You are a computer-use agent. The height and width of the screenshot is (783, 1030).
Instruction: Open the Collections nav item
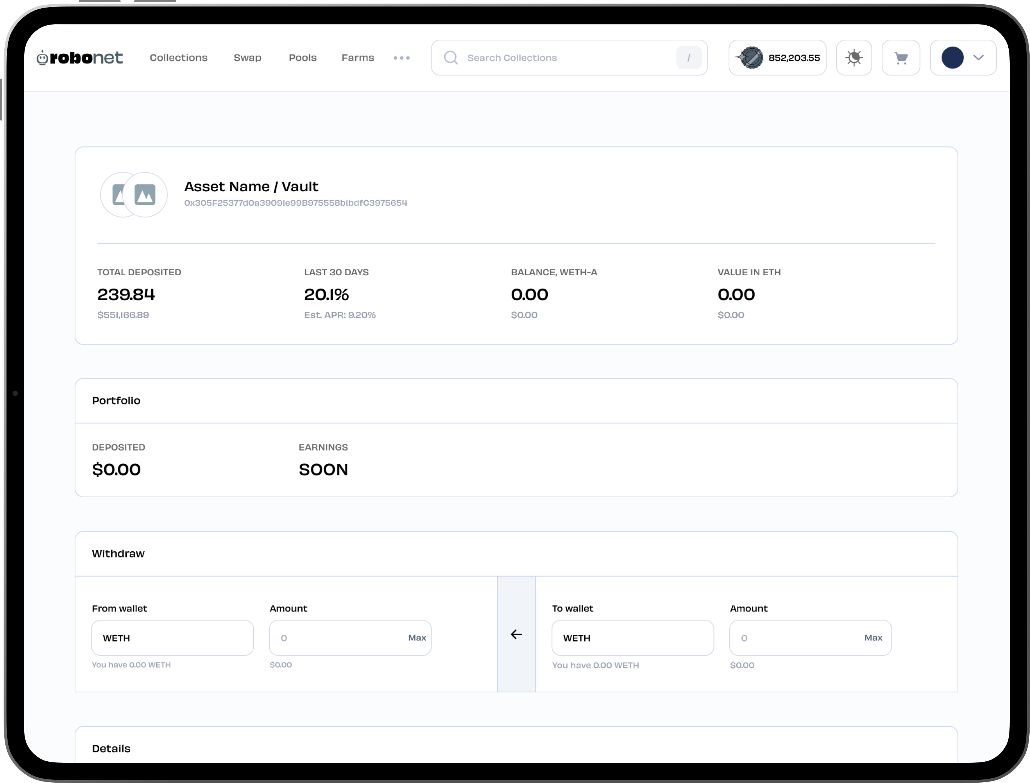179,58
